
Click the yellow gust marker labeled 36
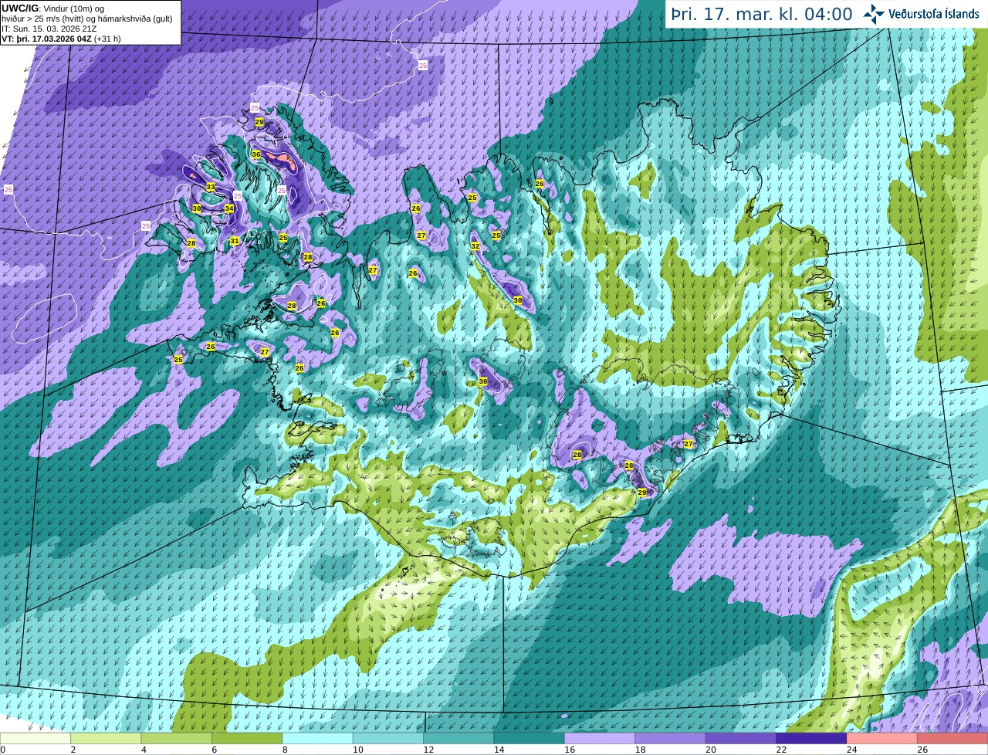pos(256,154)
